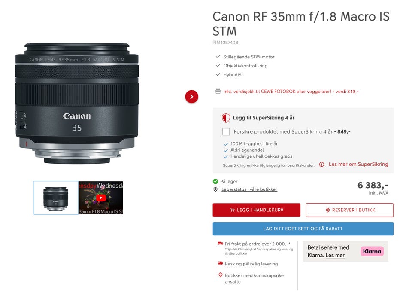Click RESERVER I BUTIKK button
This screenshot has width=412, height=296.
coord(349,210)
